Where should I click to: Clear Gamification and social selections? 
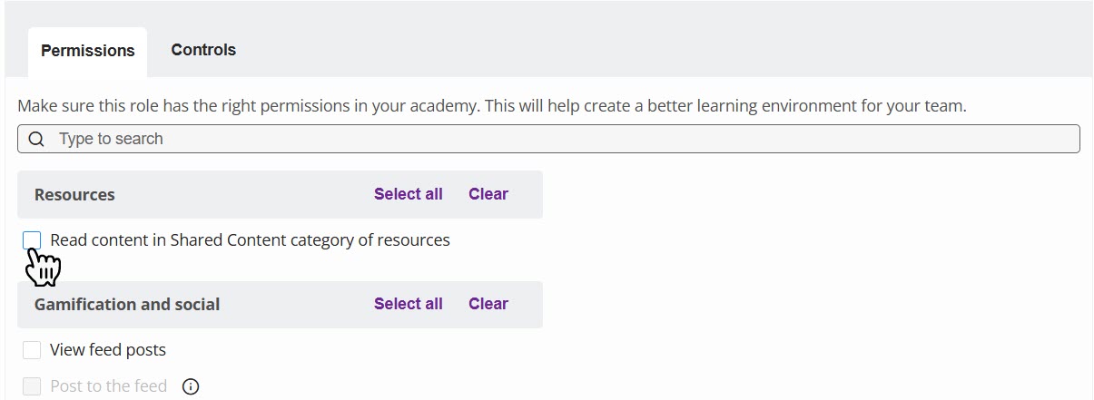pos(488,304)
